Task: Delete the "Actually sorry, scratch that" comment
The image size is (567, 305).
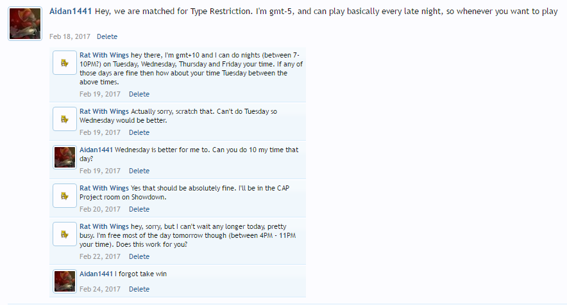Action: click(x=139, y=132)
